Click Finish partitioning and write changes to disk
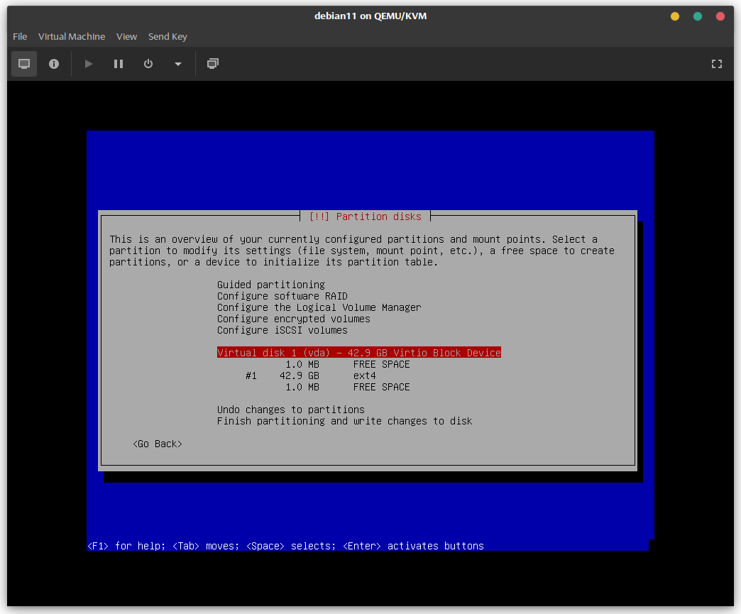741x614 pixels. point(344,421)
